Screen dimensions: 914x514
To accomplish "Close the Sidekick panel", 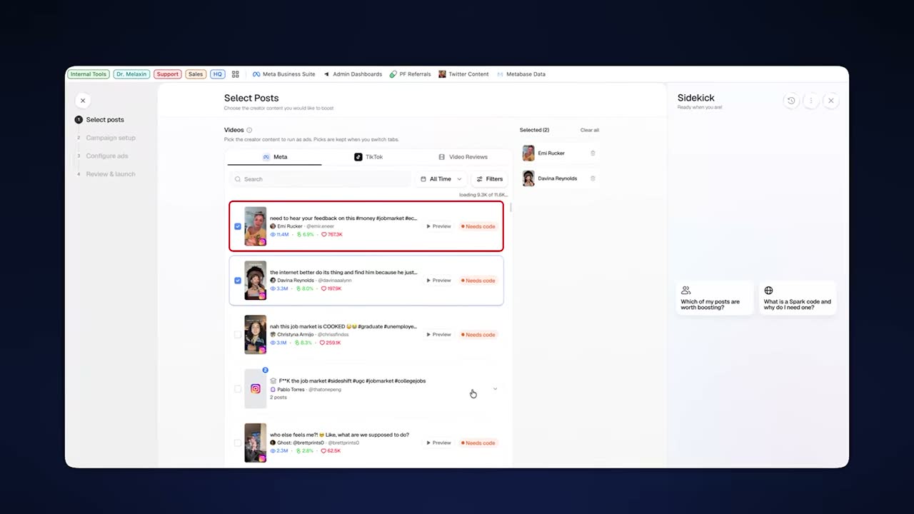I will (831, 101).
